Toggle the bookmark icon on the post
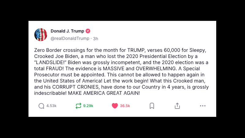245x138 pixels. point(152,106)
